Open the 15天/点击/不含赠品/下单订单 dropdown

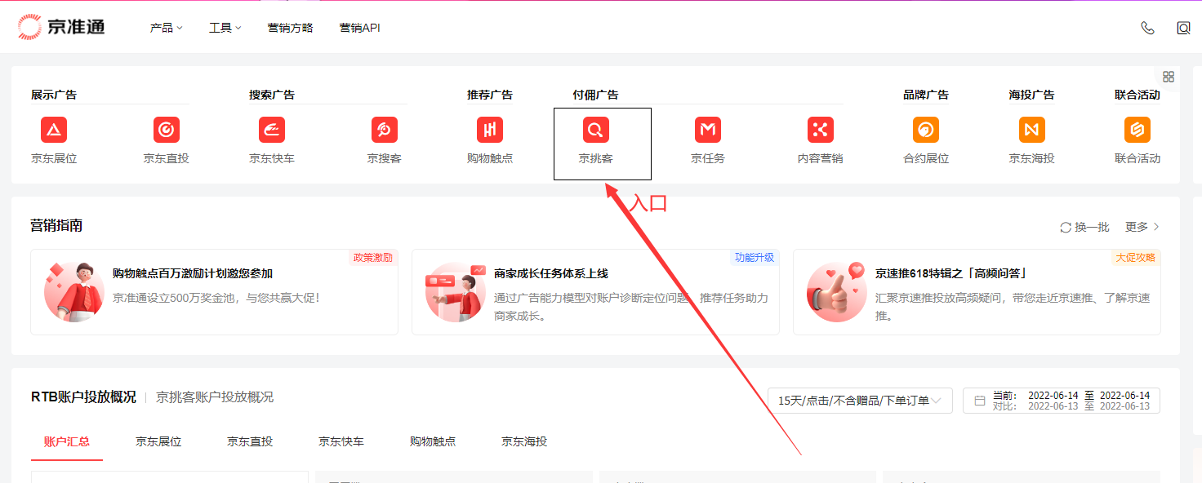[860, 401]
